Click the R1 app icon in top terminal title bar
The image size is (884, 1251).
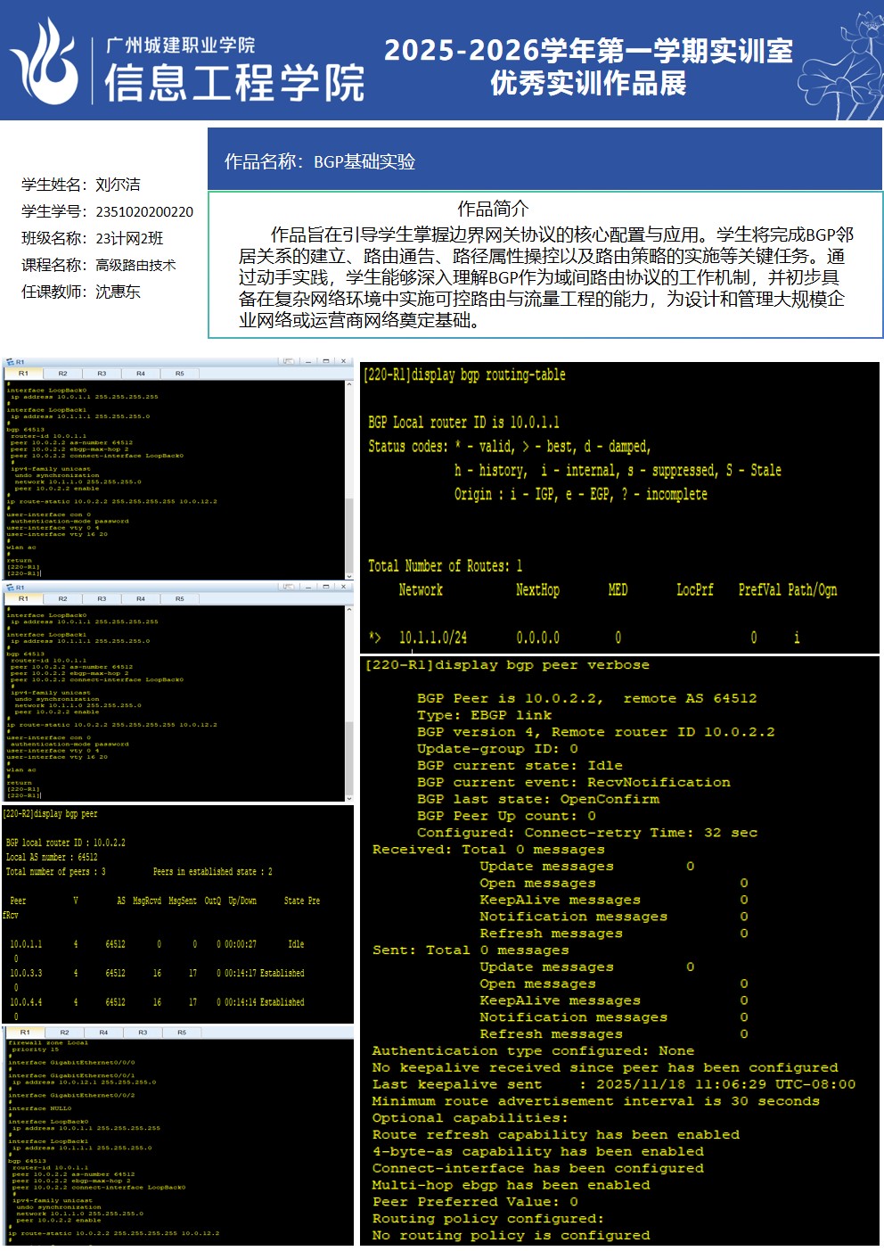click(x=10, y=362)
